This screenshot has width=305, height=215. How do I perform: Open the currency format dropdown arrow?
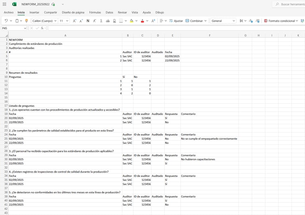245,21
